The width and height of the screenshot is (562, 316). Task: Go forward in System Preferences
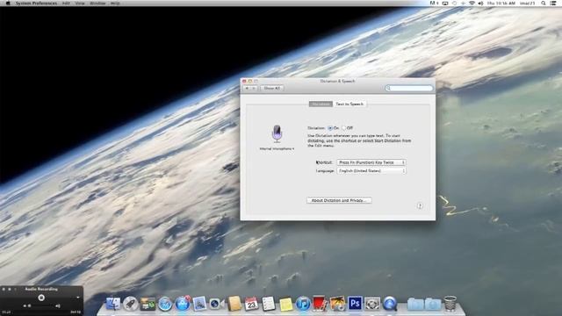(x=254, y=88)
